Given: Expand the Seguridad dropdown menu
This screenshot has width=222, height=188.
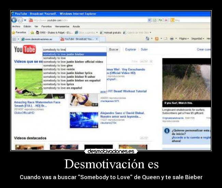Looking at the screenshot, I should (x=198, y=39).
